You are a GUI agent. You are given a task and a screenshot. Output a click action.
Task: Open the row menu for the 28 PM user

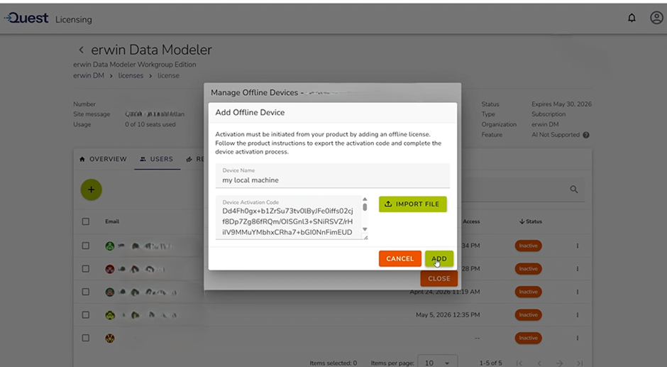click(x=578, y=268)
